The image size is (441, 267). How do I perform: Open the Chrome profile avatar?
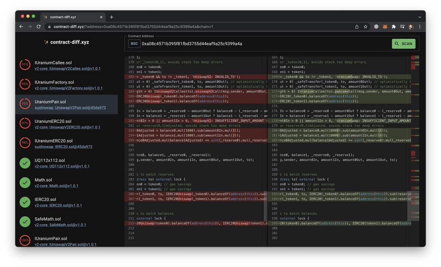[411, 27]
